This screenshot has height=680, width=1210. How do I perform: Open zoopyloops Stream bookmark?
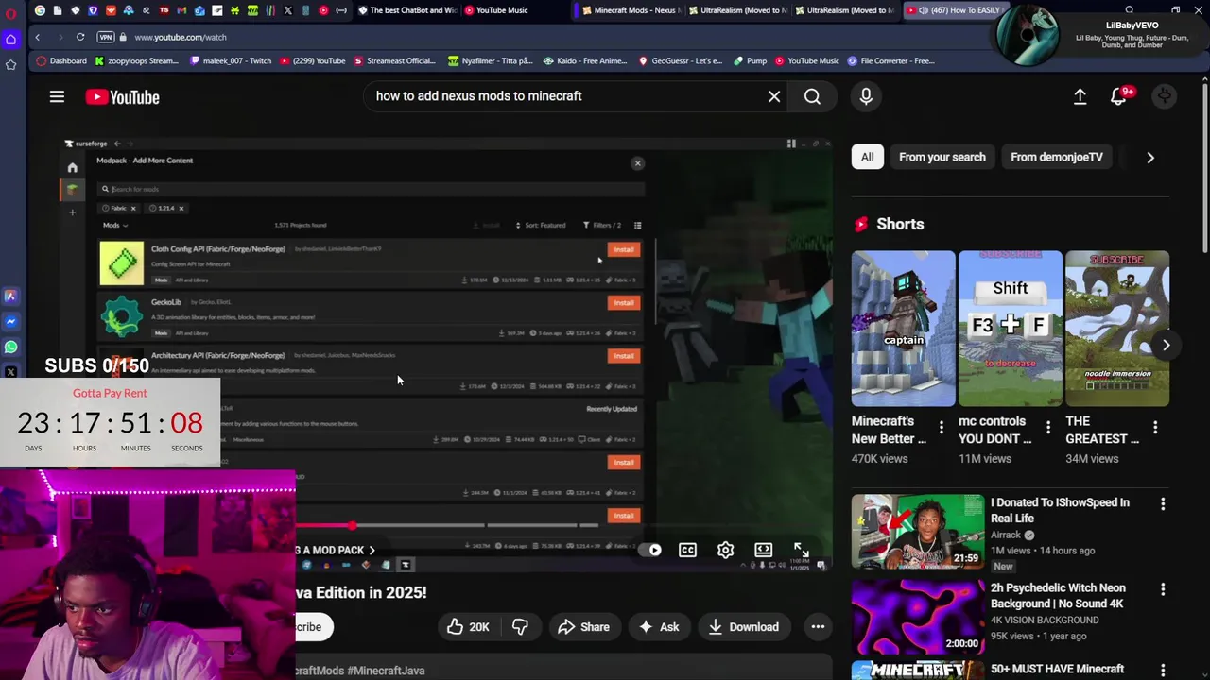(x=137, y=60)
